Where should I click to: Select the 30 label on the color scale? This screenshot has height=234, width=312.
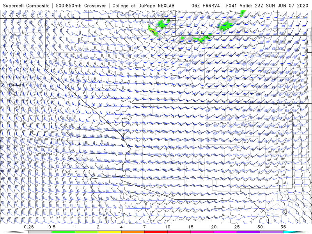pos(260,227)
